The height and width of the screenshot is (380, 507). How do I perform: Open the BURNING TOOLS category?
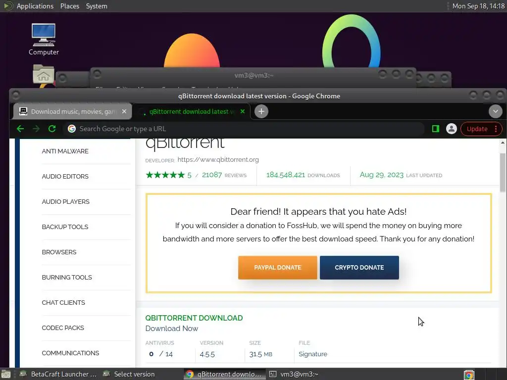coord(67,277)
